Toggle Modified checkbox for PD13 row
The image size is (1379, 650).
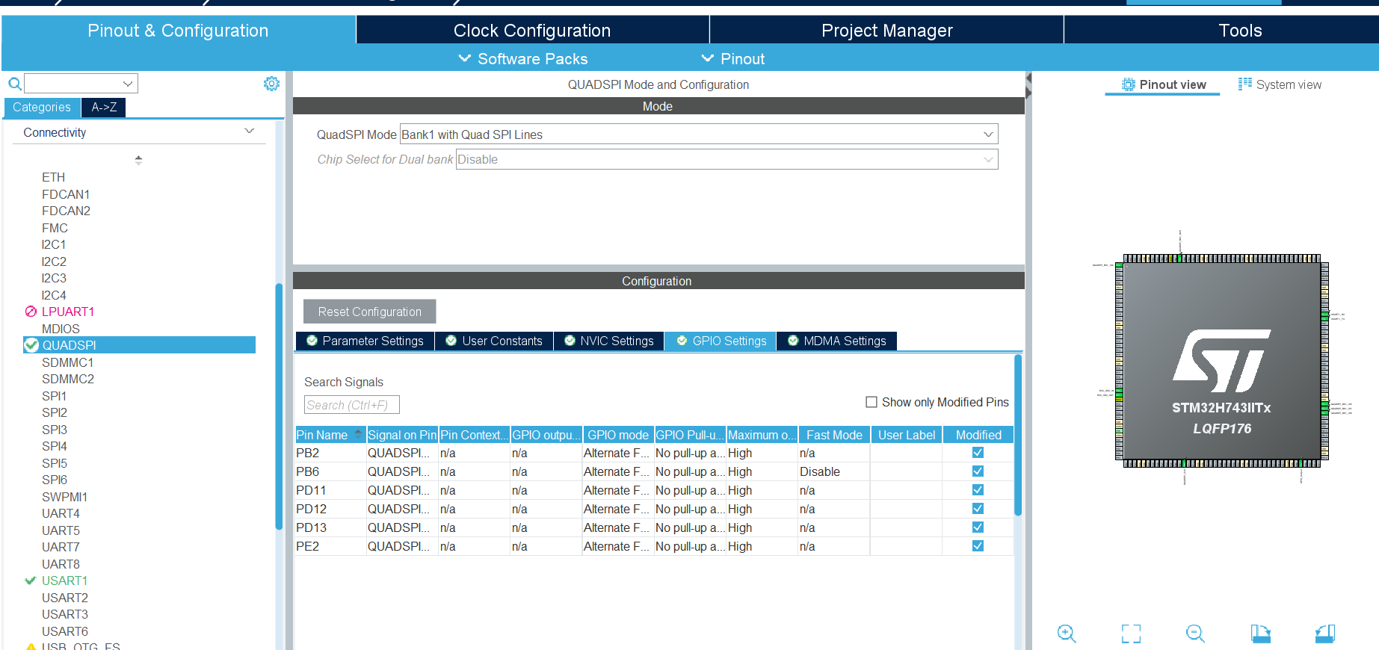tap(978, 527)
